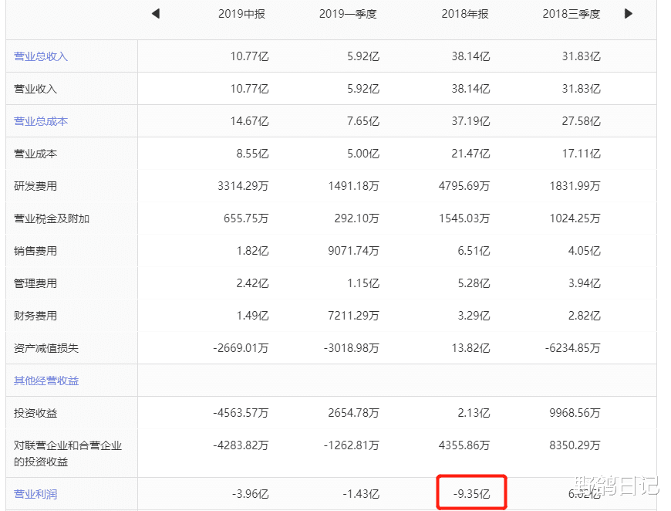Click the left arrow to show earlier periods

[156, 14]
